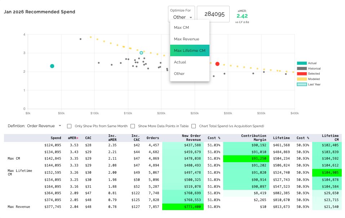Viewport: 345px width, 218px height.
Task: Click the Orders column header
Action: coord(153,138)
